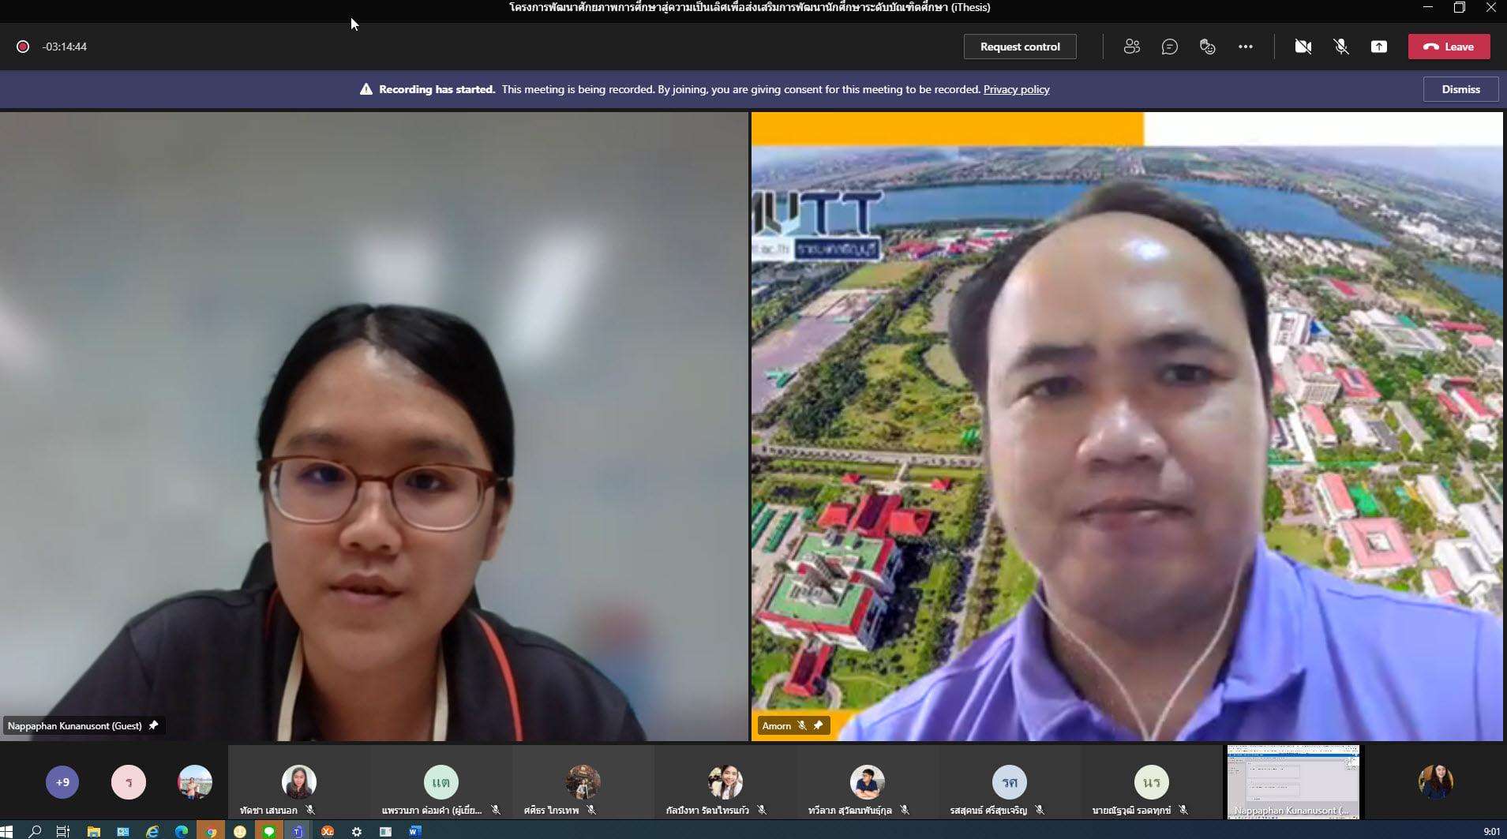Leave the meeting
1507x839 pixels.
pos(1449,47)
